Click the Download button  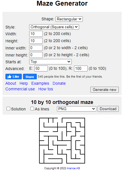[x=108, y=109]
